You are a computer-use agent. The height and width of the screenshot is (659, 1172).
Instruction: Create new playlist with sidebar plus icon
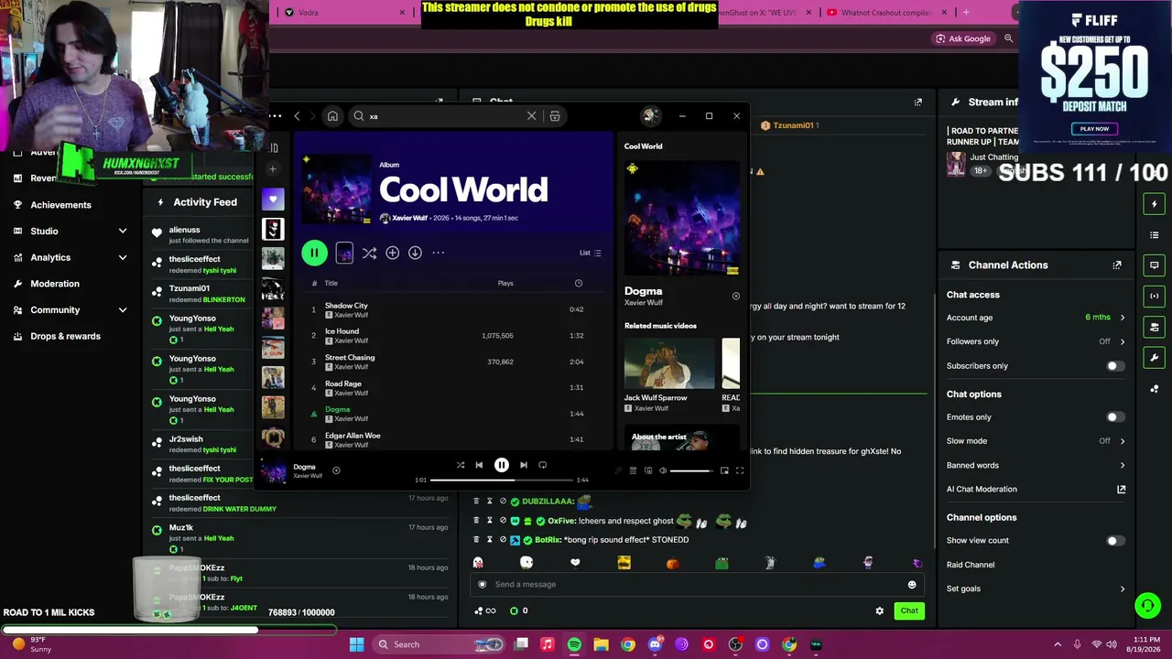click(273, 168)
